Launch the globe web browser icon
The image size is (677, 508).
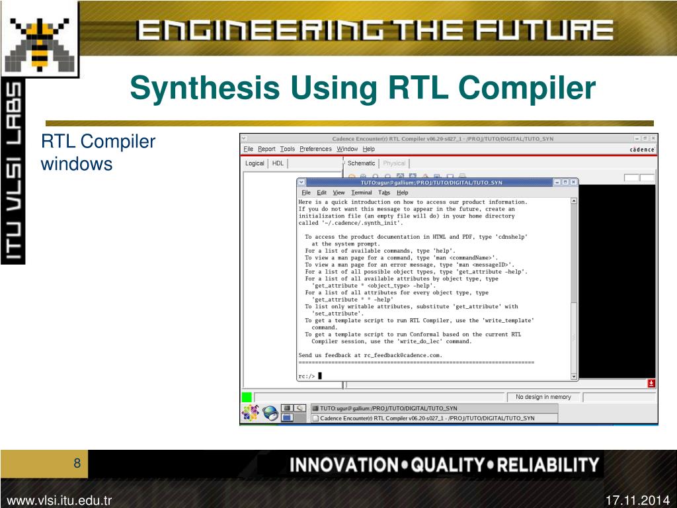pos(270,413)
